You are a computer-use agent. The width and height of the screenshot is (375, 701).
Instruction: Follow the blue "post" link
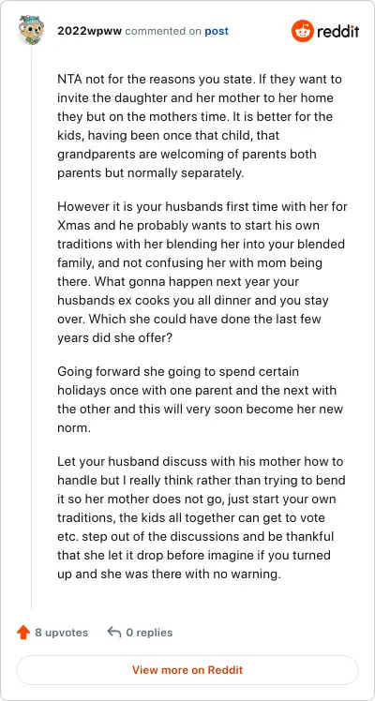[x=217, y=31]
